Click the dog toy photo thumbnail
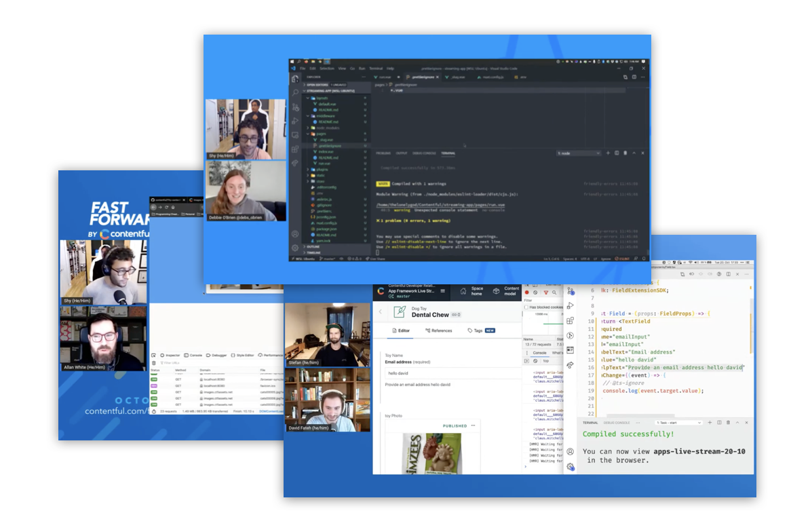The width and height of the screenshot is (810, 532). click(431, 453)
